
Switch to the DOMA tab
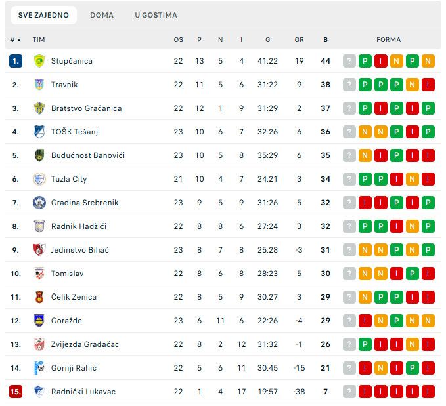point(102,15)
